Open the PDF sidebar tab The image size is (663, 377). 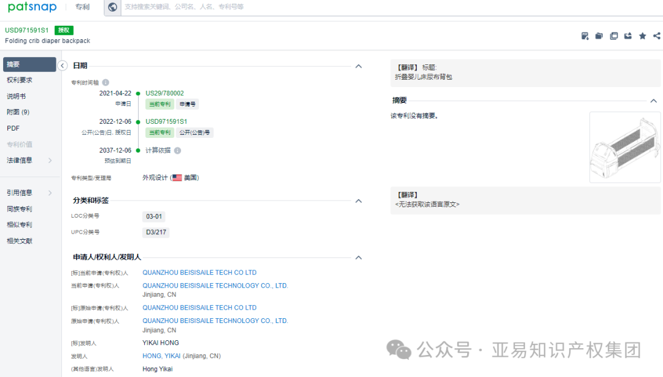click(13, 128)
